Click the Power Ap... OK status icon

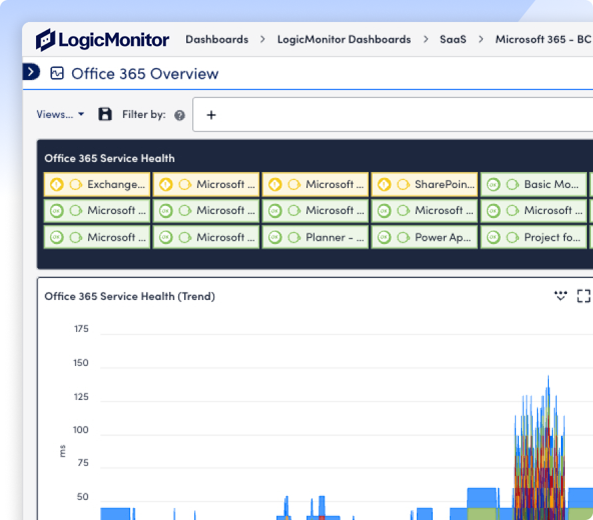point(384,237)
